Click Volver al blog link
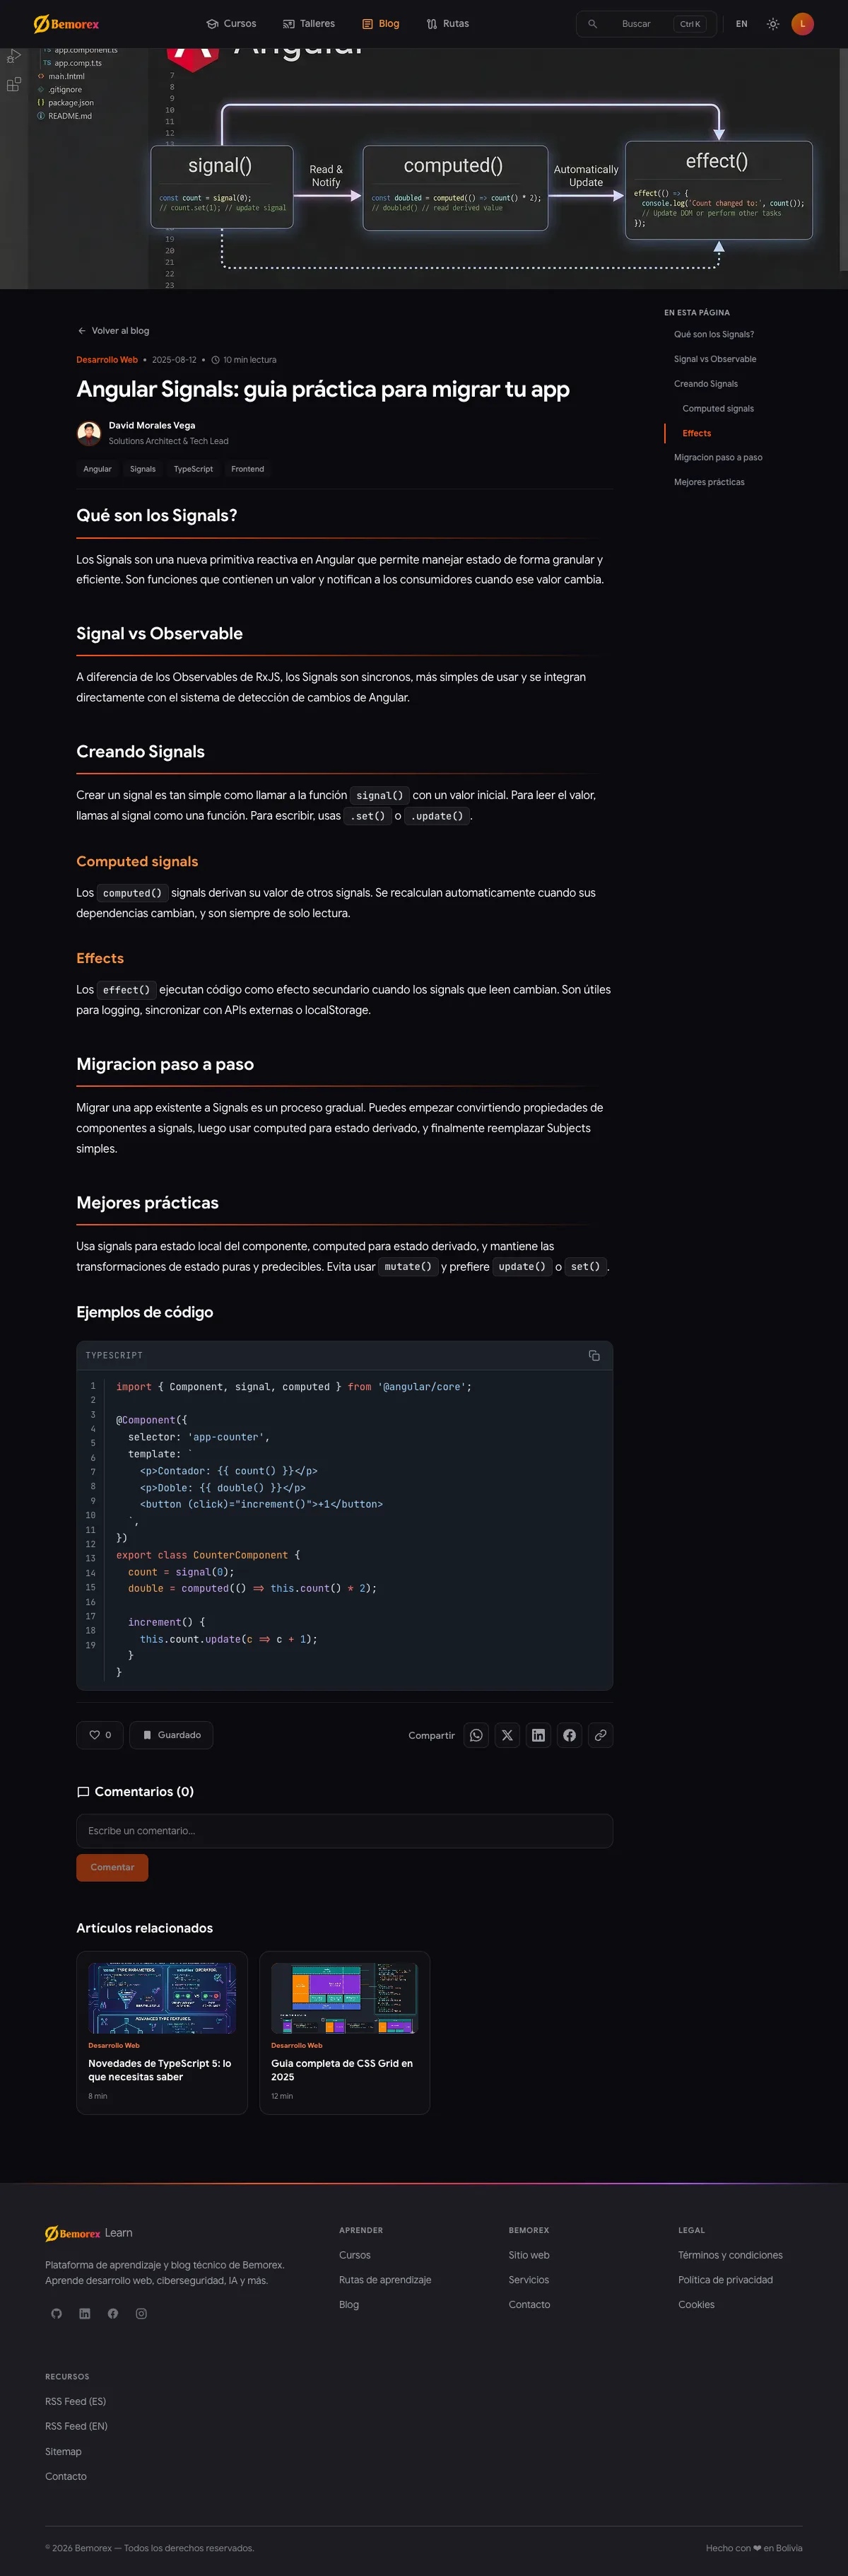Image resolution: width=848 pixels, height=2576 pixels. click(113, 331)
